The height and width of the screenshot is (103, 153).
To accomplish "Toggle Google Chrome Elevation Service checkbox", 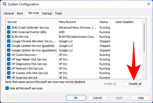I will click(9, 41).
